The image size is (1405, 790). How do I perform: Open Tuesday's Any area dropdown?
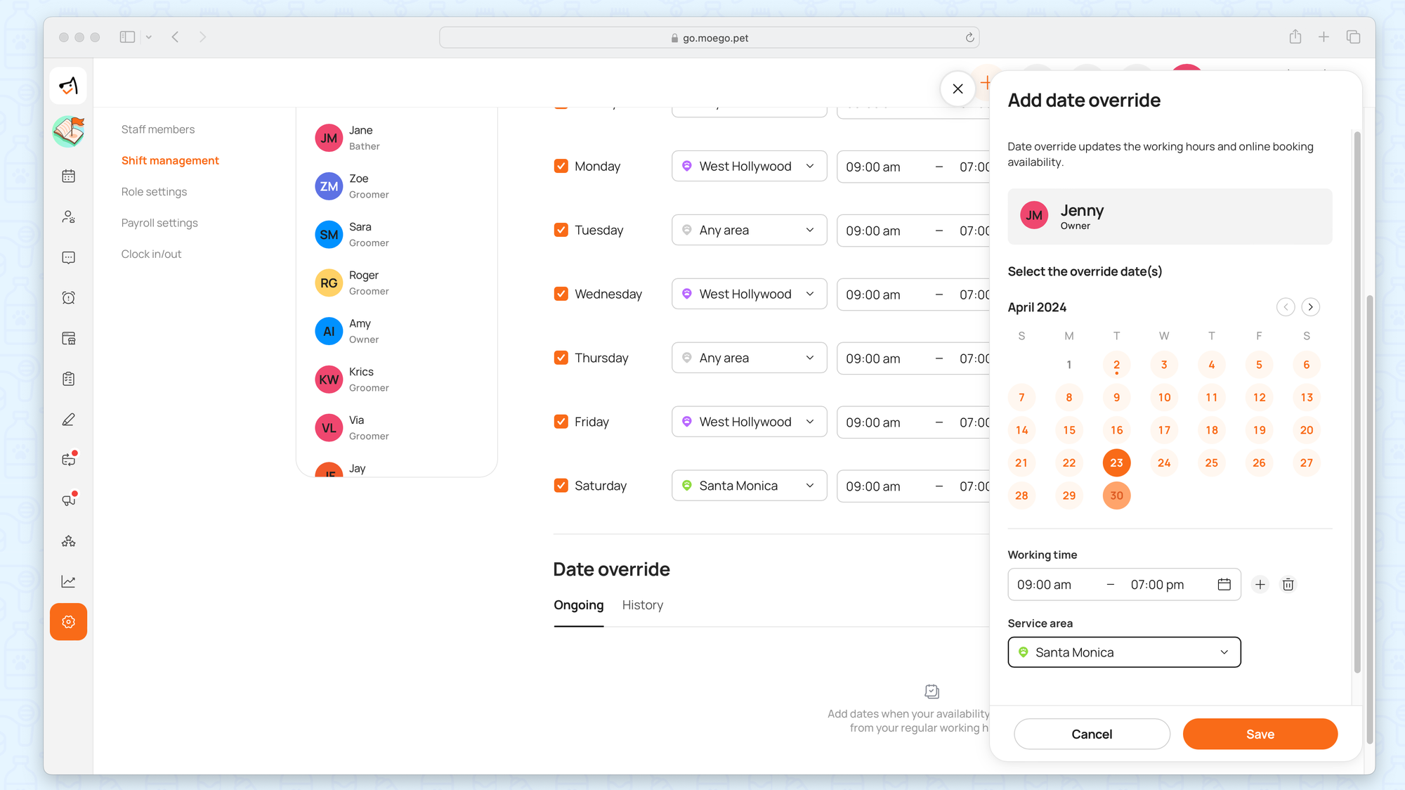[749, 231]
